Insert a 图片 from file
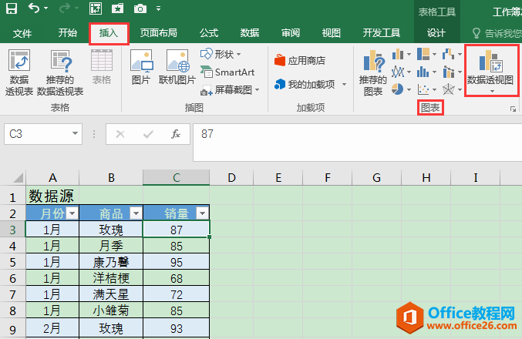Screen dimensions: 522x339 [x=141, y=67]
